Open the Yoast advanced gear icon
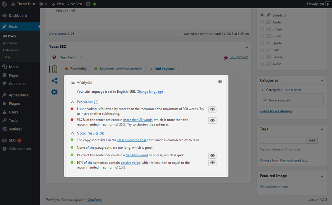Viewport: 332px width, 205px height. [x=54, y=92]
